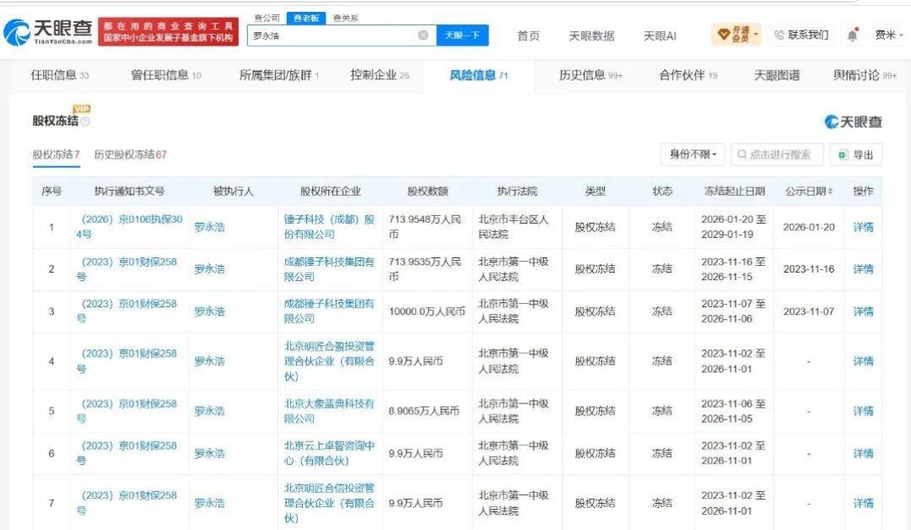Click the 10000.0万人民币 equity amount cell

427,311
